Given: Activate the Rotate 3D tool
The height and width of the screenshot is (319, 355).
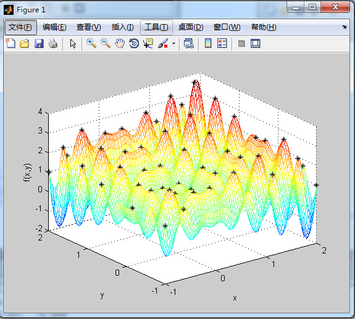Looking at the screenshot, I should click(134, 43).
